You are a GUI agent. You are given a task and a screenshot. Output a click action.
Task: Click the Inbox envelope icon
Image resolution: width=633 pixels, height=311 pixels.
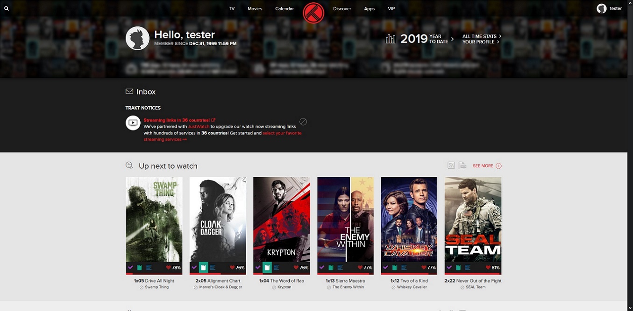[x=129, y=91]
